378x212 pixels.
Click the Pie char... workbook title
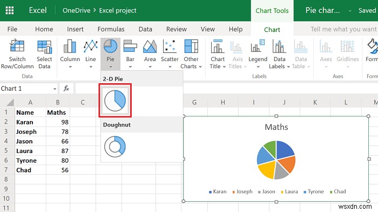click(322, 10)
